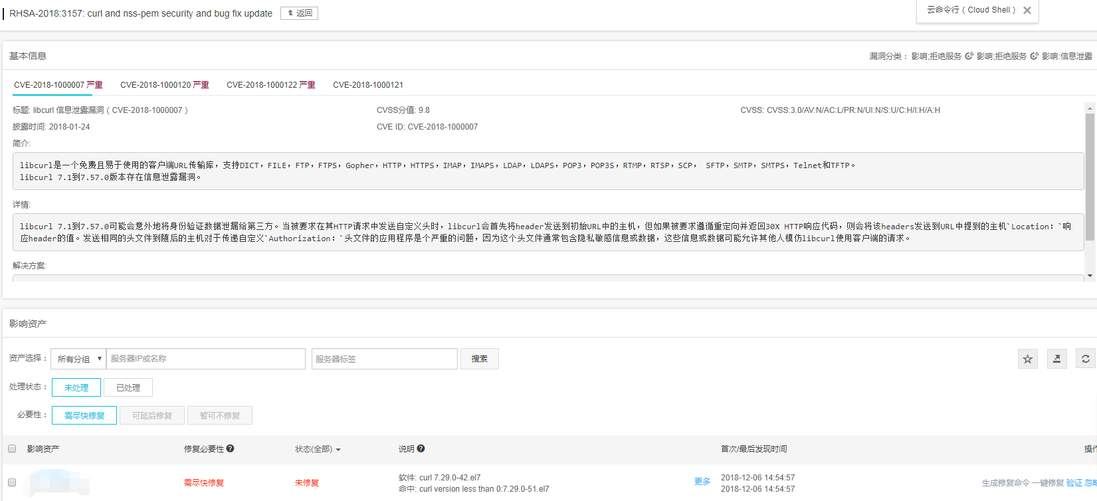Click help icon next to 说明
1097x501 pixels.
click(421, 449)
